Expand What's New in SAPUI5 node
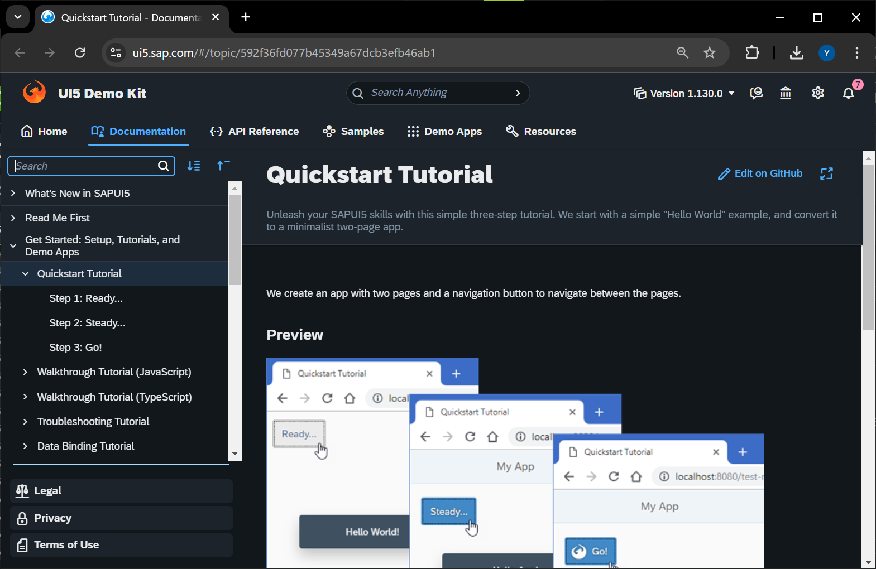Image resolution: width=876 pixels, height=569 pixels. pos(13,193)
